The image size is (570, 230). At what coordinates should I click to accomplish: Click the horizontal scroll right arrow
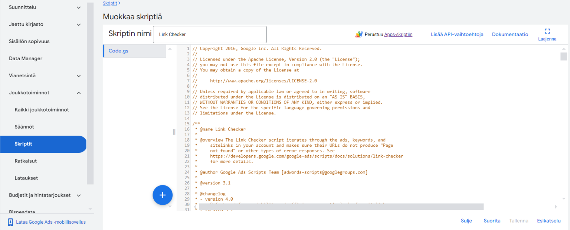556,207
